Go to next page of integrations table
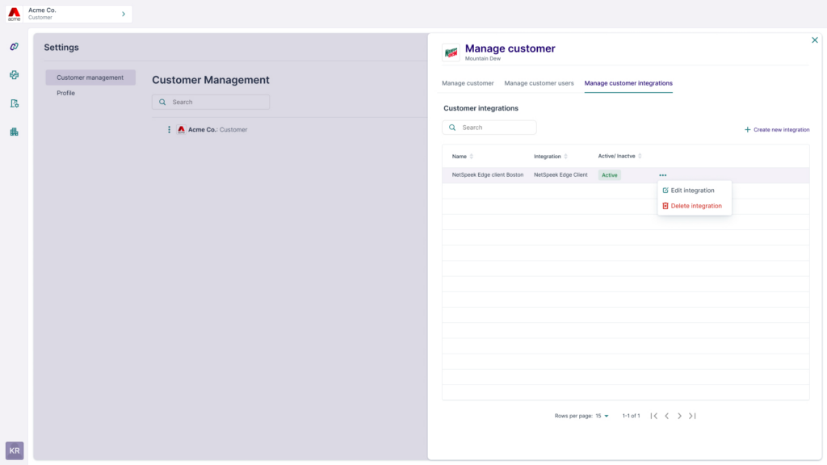Image resolution: width=827 pixels, height=465 pixels. click(x=679, y=416)
